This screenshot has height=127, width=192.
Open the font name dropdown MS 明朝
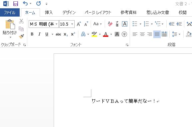[x=56, y=24]
